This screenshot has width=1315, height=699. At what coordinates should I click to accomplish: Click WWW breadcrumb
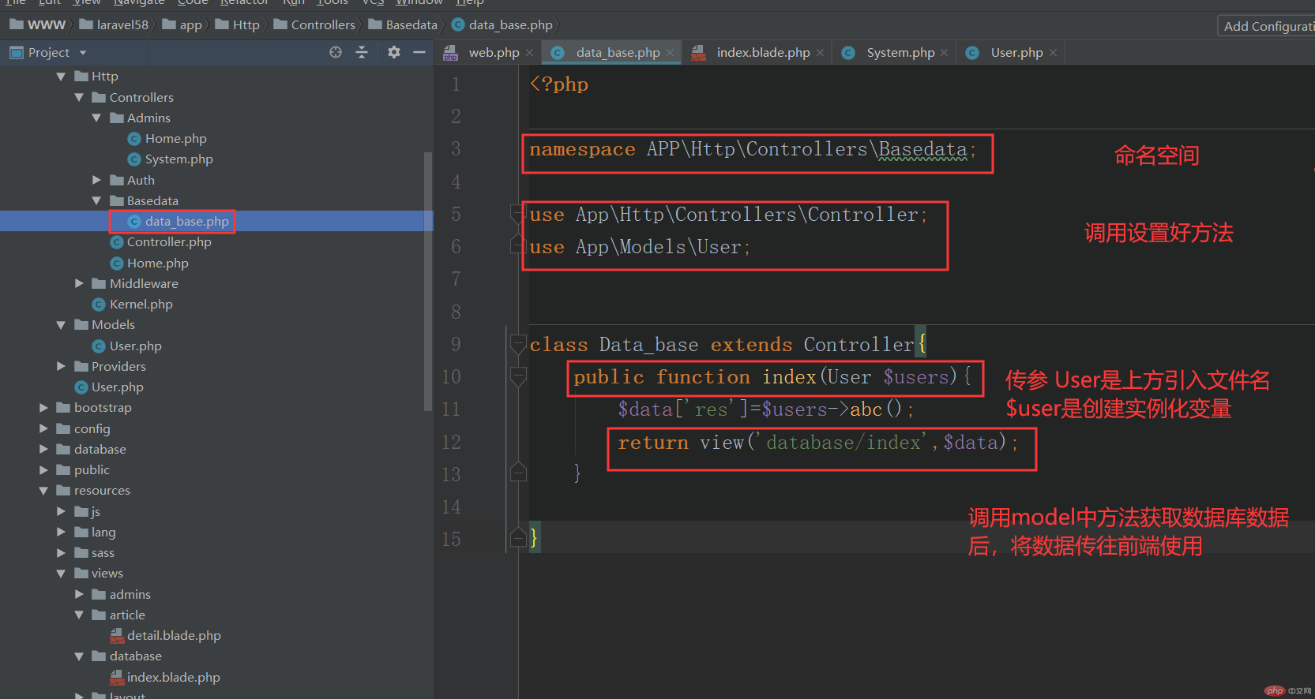click(38, 24)
